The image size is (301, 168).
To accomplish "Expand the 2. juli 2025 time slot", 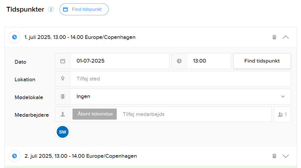I will click(x=286, y=156).
